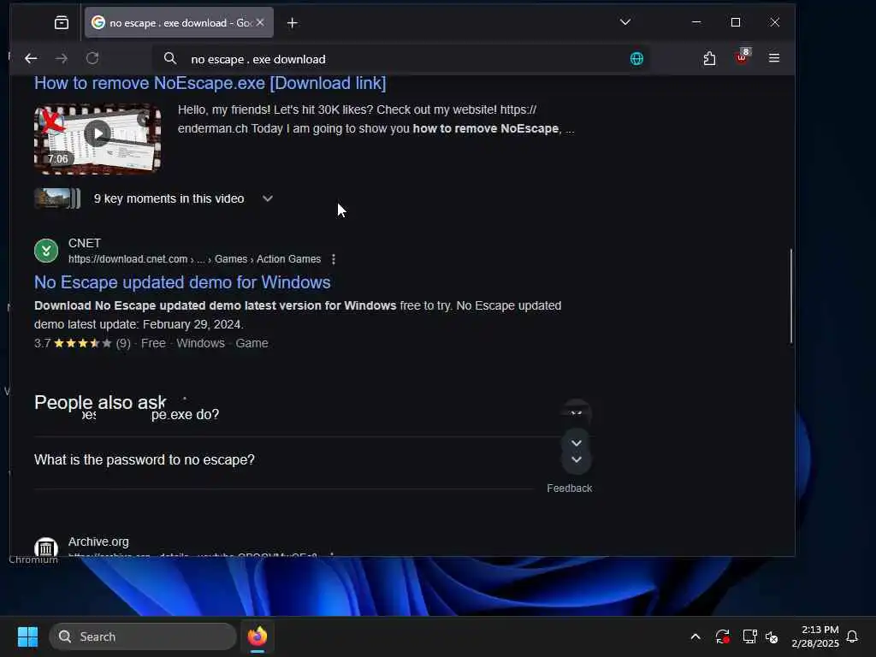Click the page vertical scrollbar

[x=791, y=296]
